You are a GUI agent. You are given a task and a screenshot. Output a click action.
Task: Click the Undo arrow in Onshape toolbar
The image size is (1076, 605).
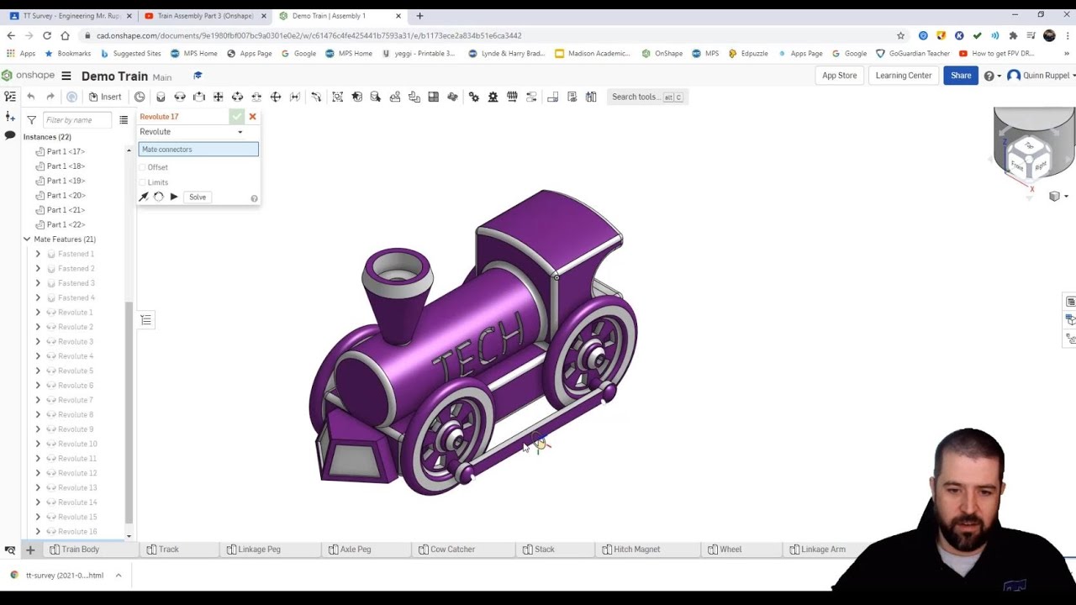click(x=31, y=97)
